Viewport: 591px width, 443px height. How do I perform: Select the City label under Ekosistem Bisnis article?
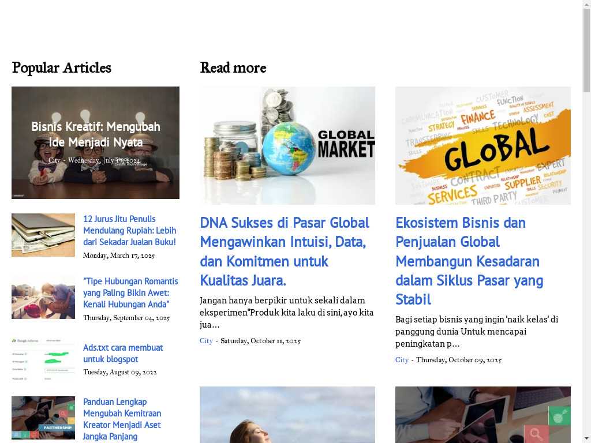click(x=402, y=360)
